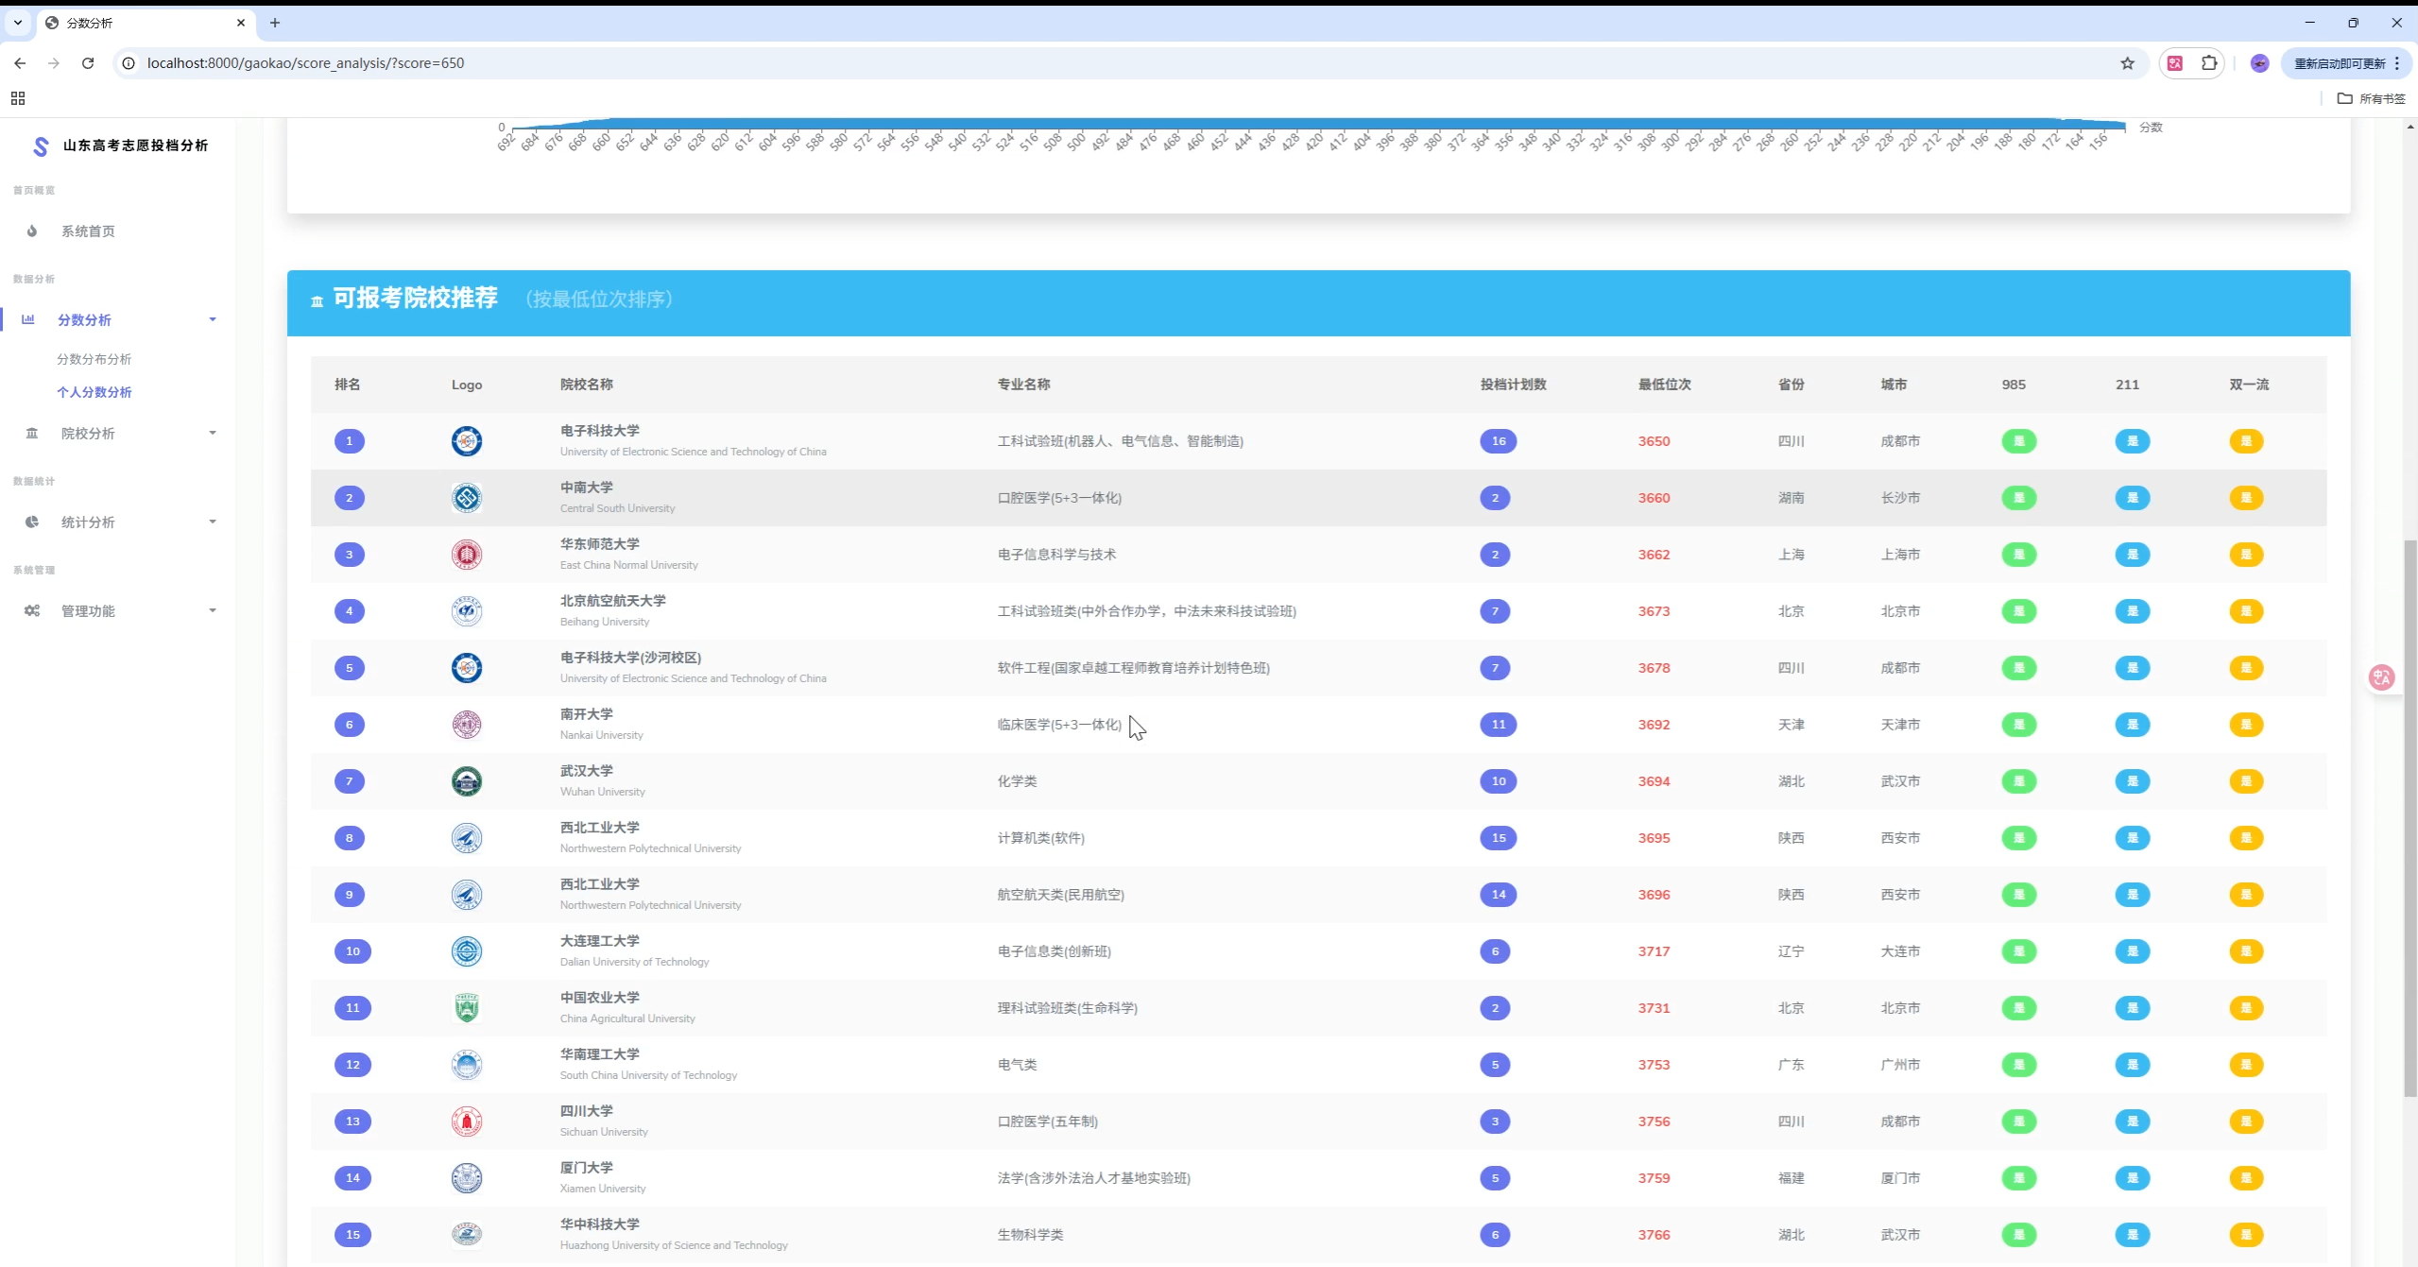Click the 可报考院校推荐 section heading
Image resolution: width=2418 pixels, height=1267 pixels.
(x=416, y=299)
